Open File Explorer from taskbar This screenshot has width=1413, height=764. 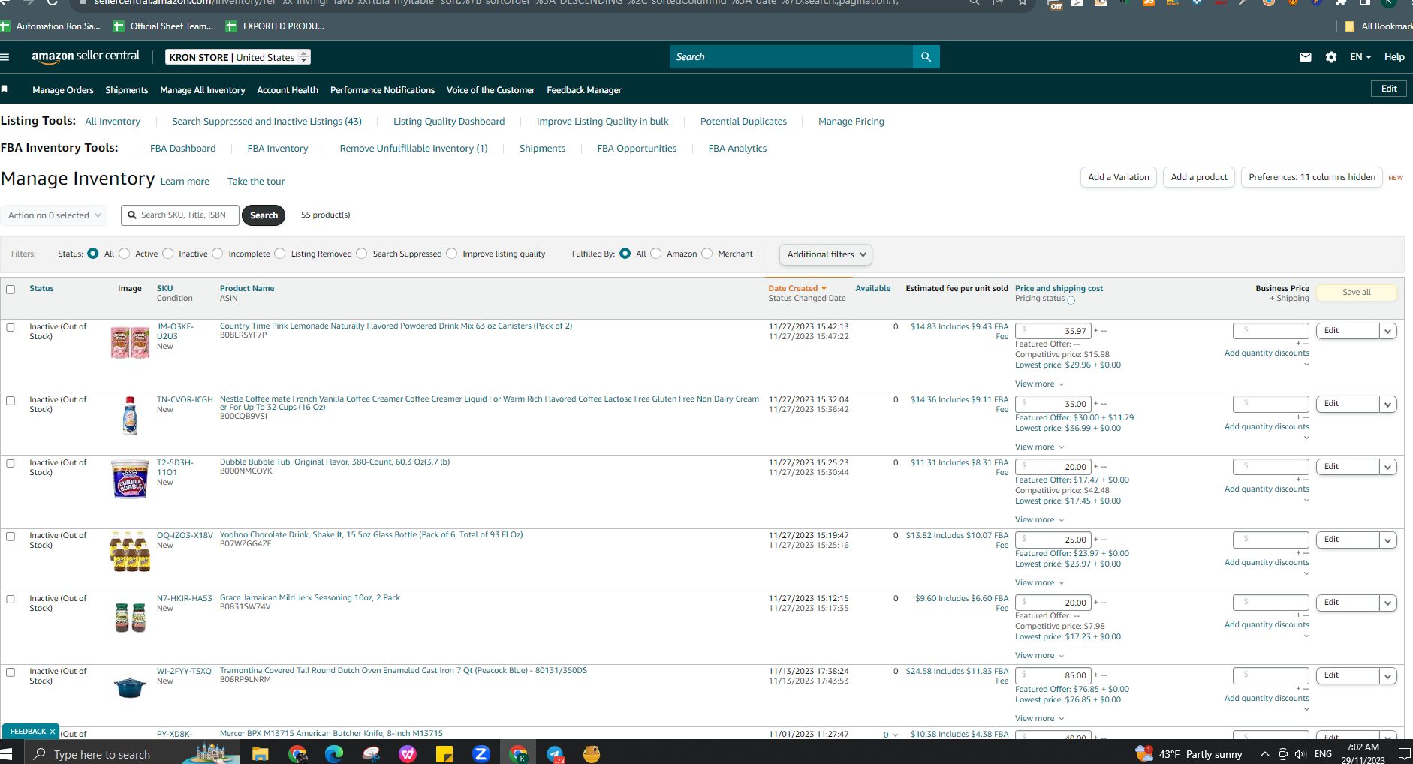point(260,753)
